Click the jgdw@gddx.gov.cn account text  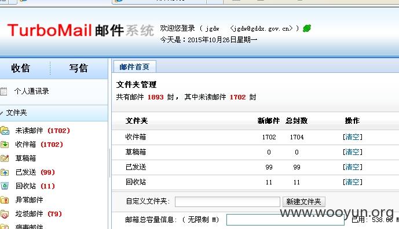(261, 28)
